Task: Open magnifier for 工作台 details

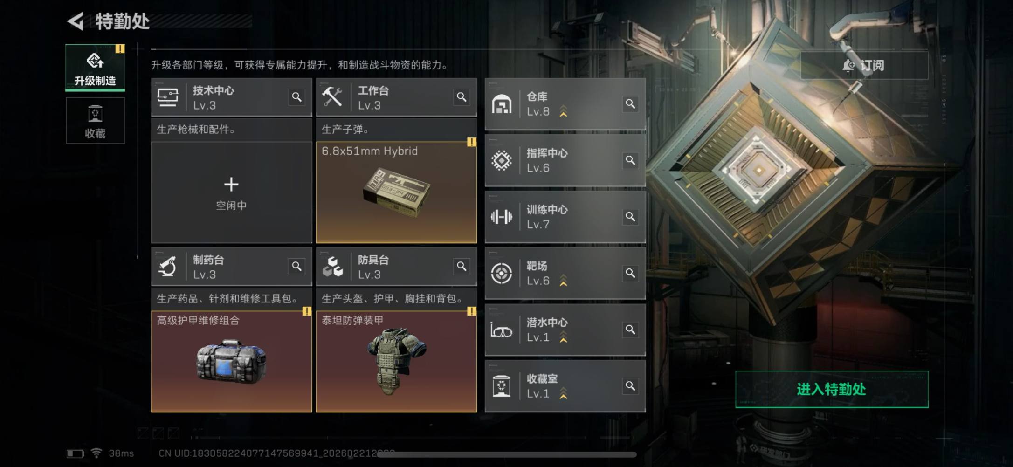Action: coord(462,97)
